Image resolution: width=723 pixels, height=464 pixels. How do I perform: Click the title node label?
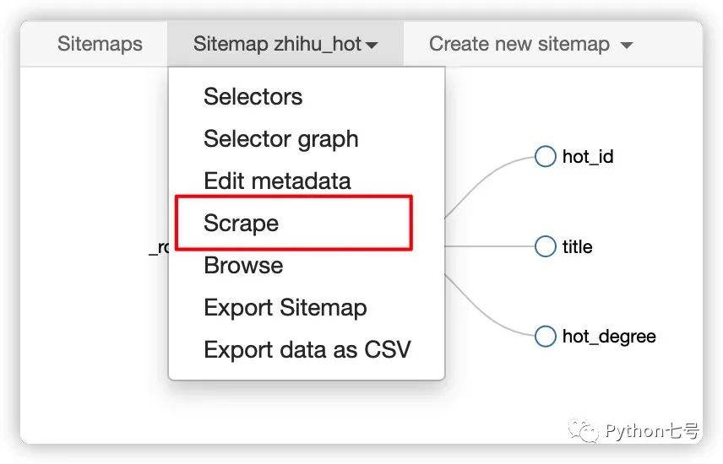coord(577,247)
